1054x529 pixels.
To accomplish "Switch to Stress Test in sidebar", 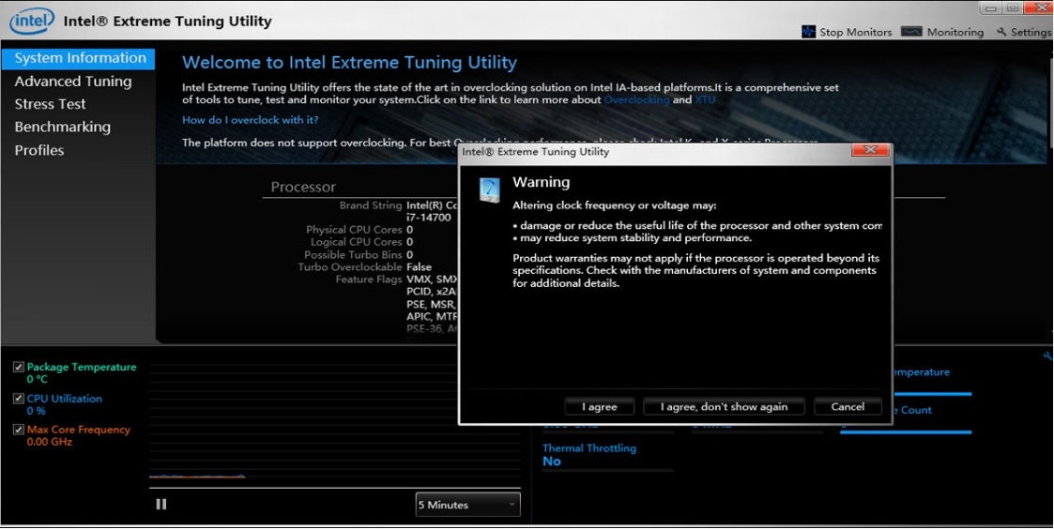I will pos(50,104).
